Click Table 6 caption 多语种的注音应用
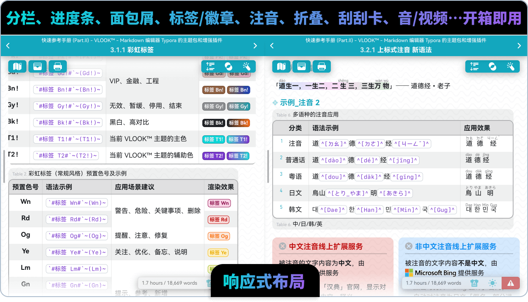 pyautogui.click(x=316, y=115)
